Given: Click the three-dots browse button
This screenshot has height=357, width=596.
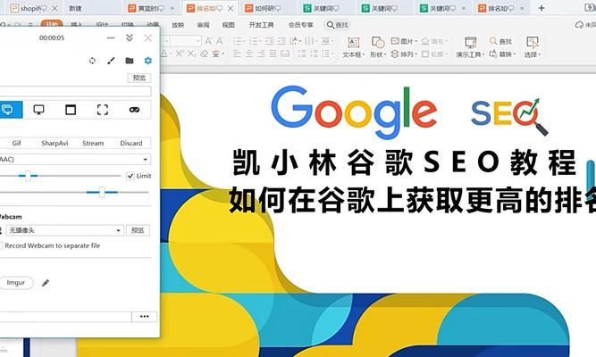Looking at the screenshot, I should tap(145, 316).
